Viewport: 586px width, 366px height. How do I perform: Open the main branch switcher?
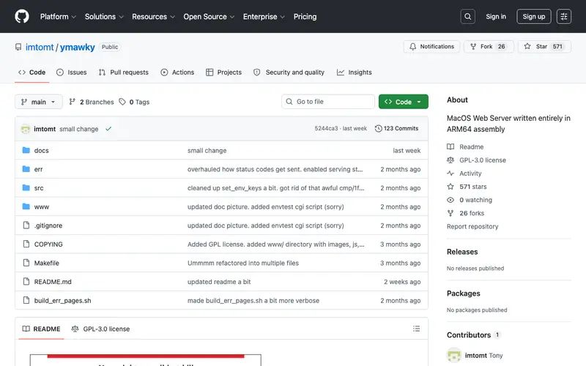pos(39,102)
